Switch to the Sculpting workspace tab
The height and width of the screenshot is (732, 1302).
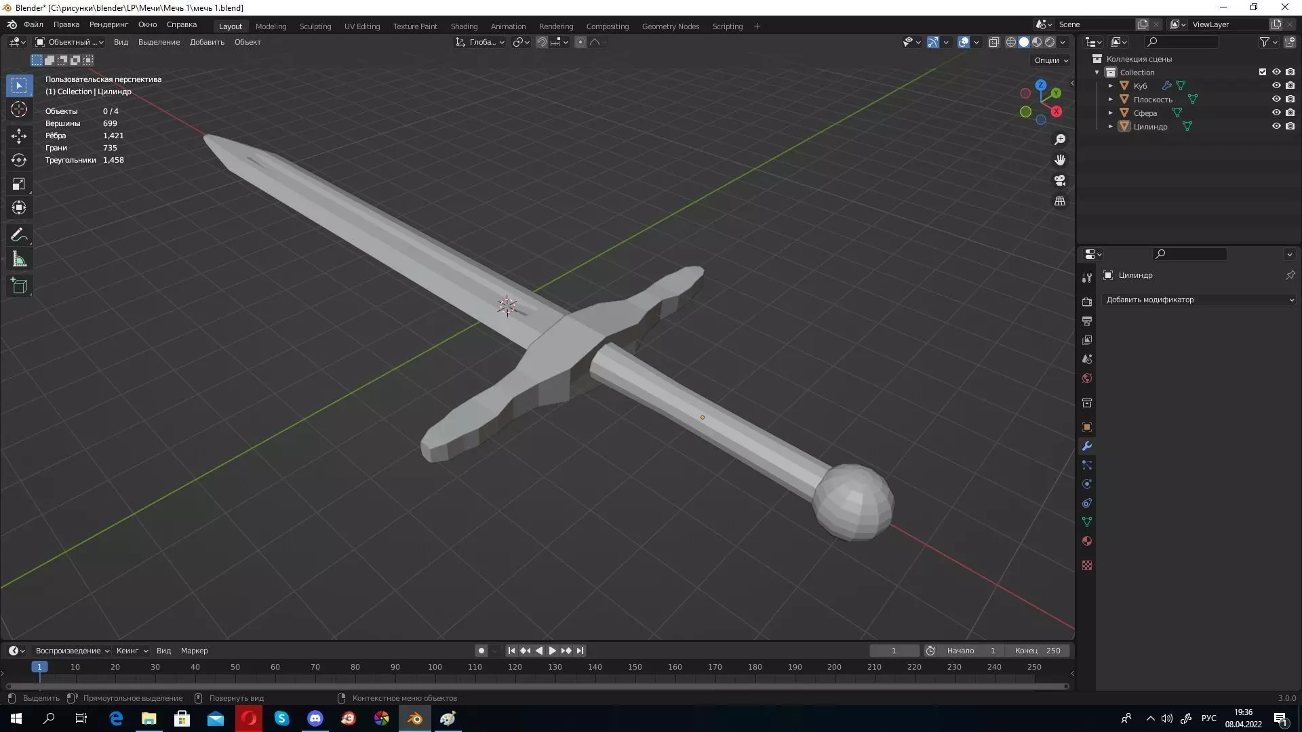click(315, 26)
